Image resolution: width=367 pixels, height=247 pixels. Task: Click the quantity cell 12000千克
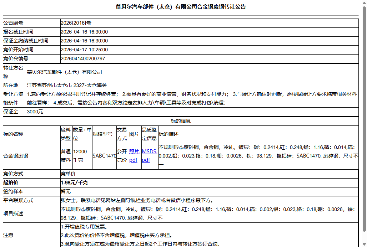pos(82,156)
